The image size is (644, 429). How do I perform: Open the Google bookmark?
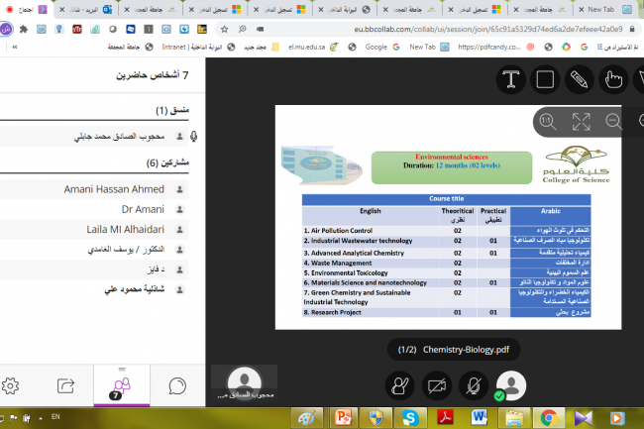click(382, 48)
